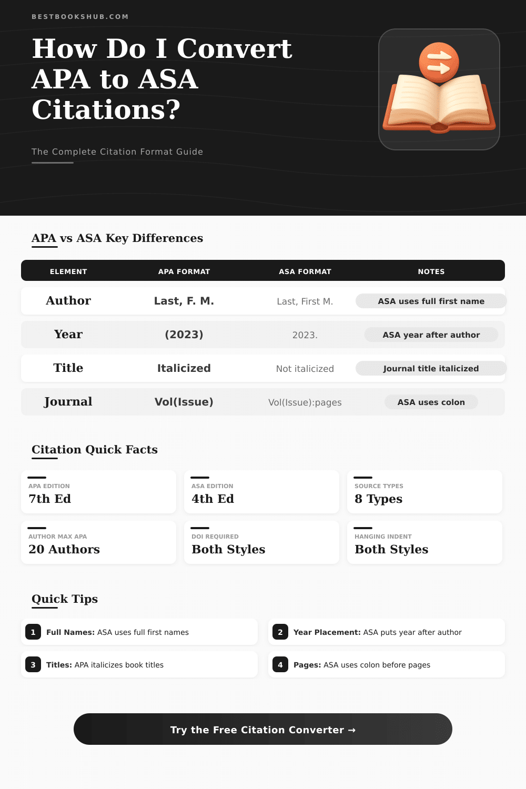Screen dimensions: 526x789
Task: Select the Author Max APA 20 Authors card
Action: point(98,543)
